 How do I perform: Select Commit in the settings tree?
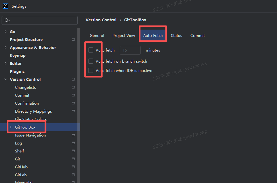click(22, 95)
